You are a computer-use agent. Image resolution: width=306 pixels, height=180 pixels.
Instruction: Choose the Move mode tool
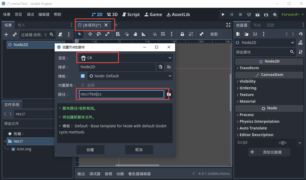click(x=90, y=34)
